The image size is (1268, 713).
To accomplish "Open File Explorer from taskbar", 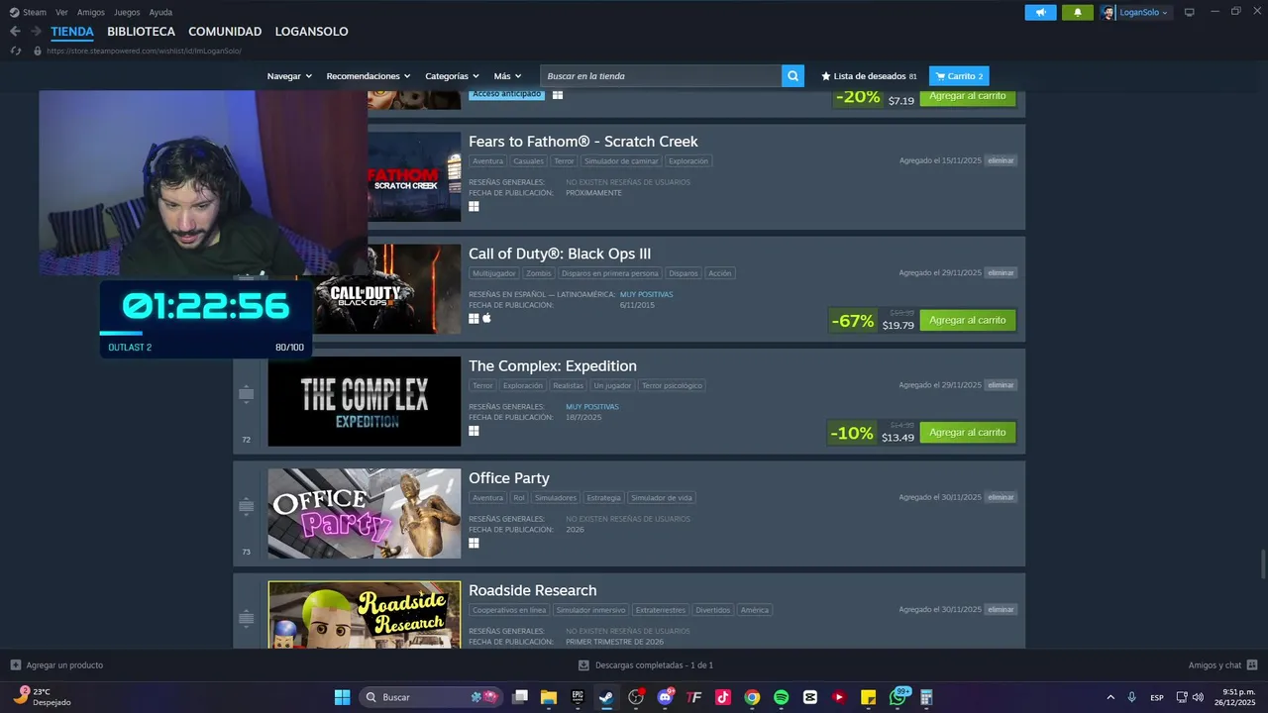I will 549,697.
